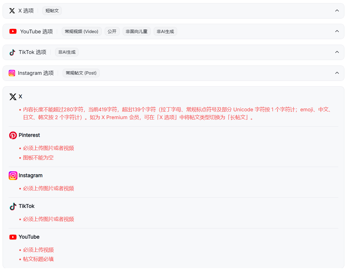
Task: Click the Instagram logo in the error list
Action: point(13,176)
